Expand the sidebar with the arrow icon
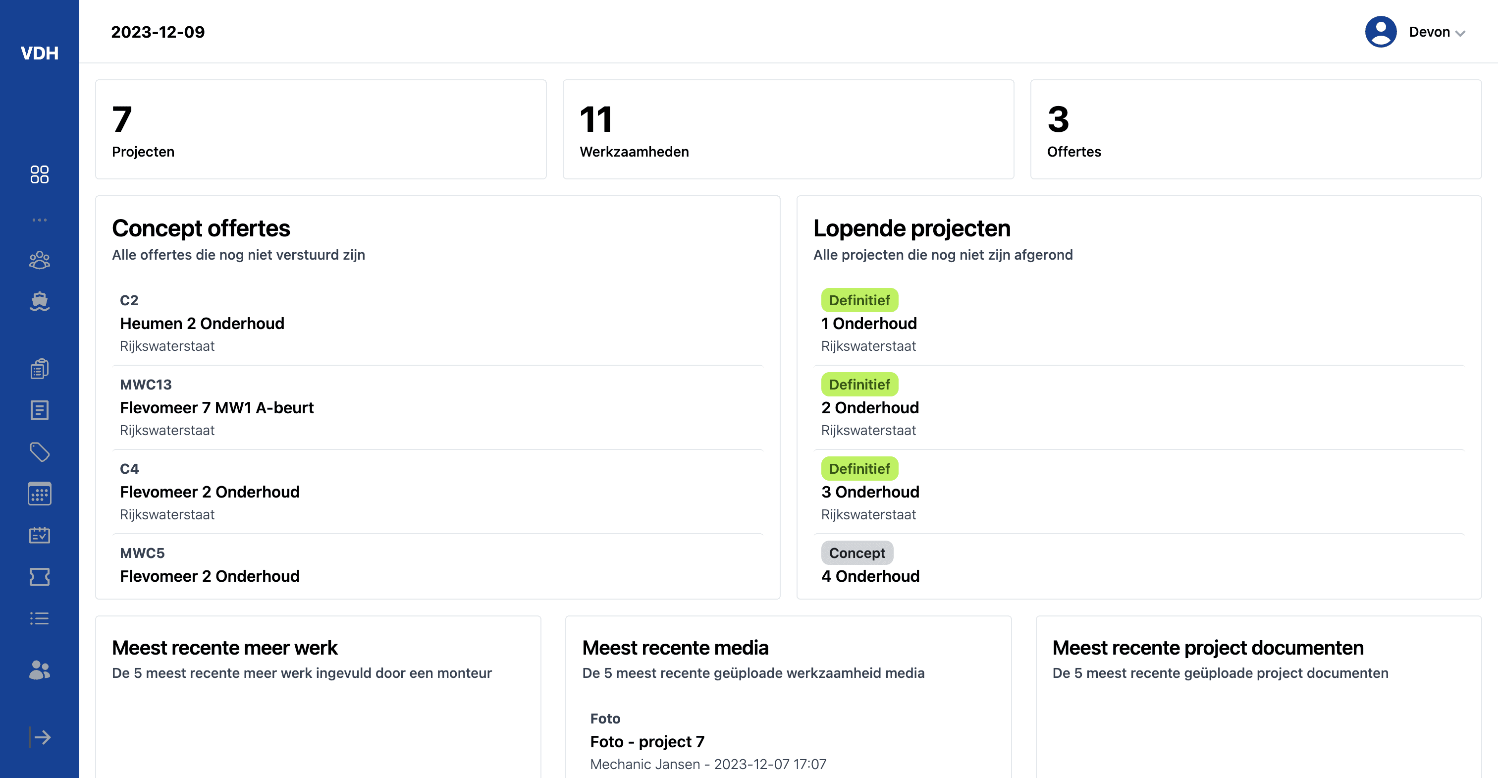This screenshot has width=1498, height=778. (40, 737)
